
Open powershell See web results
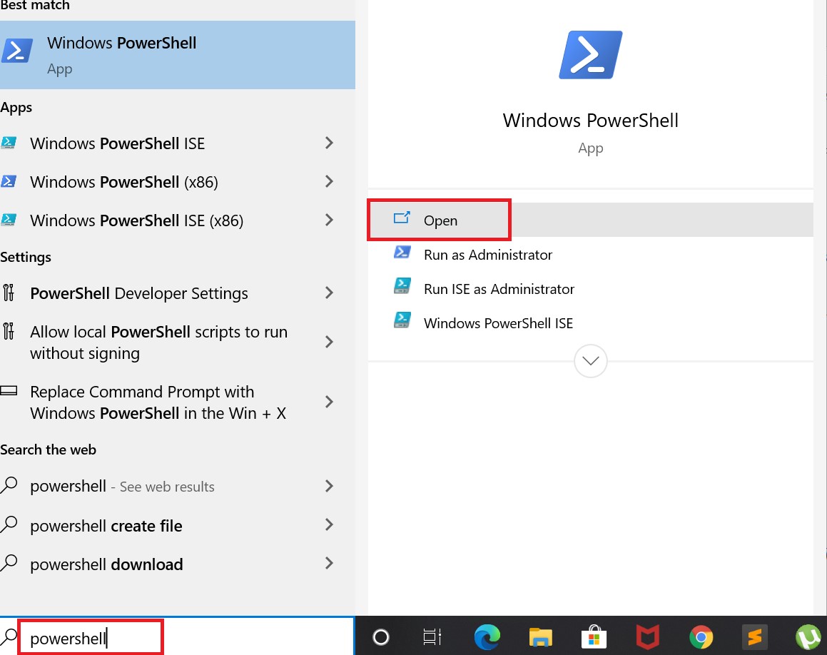[x=121, y=487]
